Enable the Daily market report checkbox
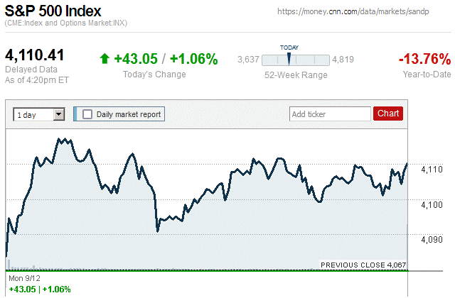 click(87, 114)
